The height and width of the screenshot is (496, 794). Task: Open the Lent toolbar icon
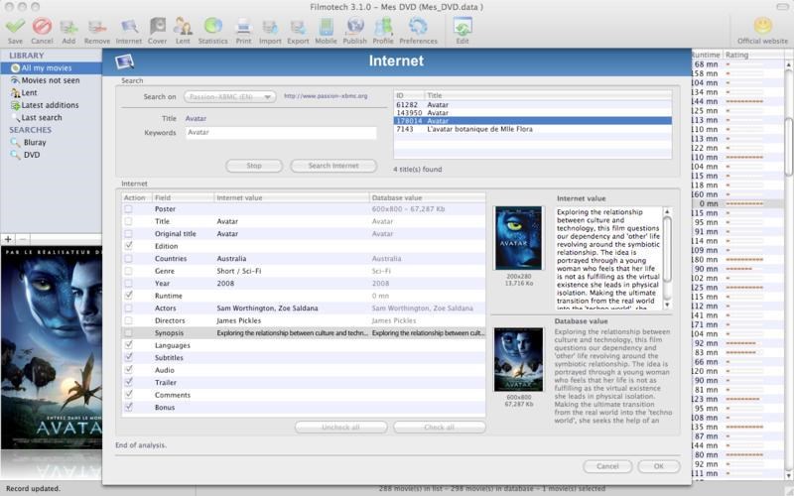pyautogui.click(x=183, y=27)
